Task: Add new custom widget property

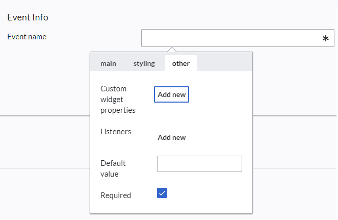Action: (x=172, y=94)
